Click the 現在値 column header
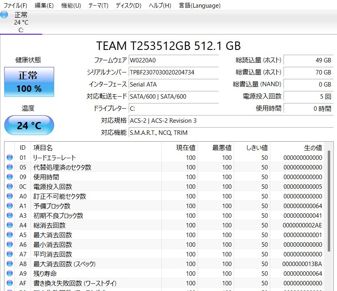This screenshot has height=291, width=337. point(179,148)
